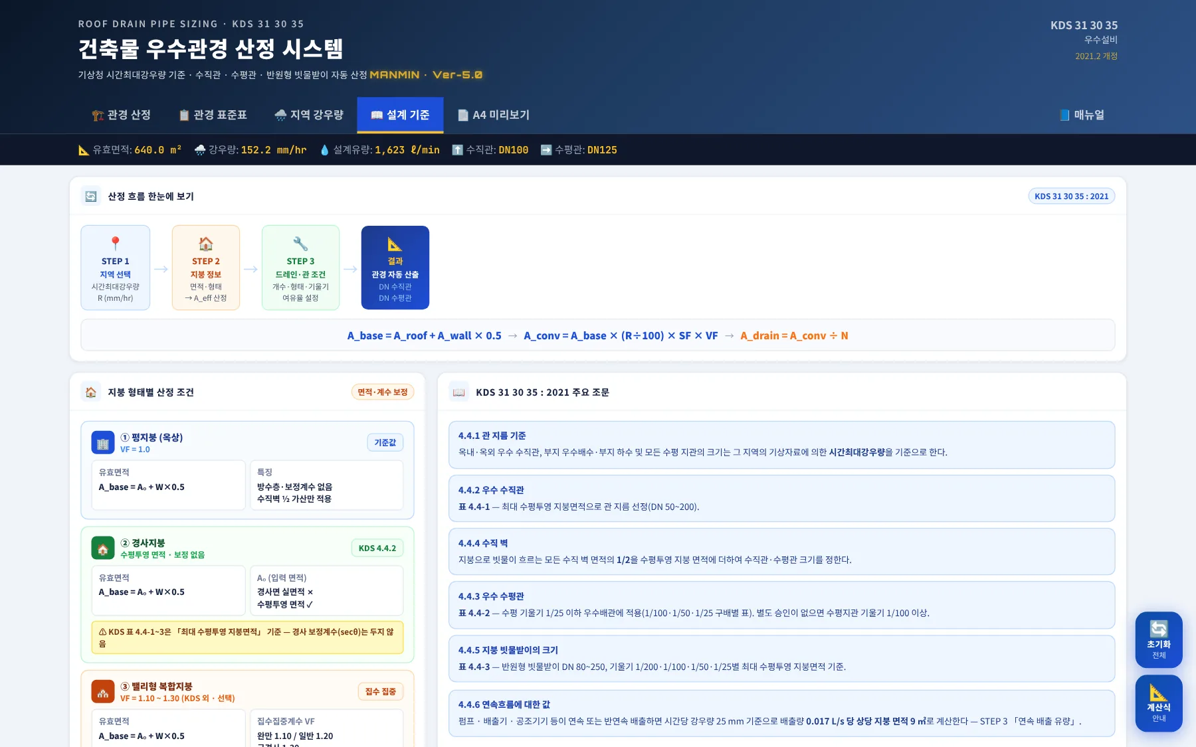1196x747 pixels.
Task: Click the location pin icon in STEP 1
Action: click(116, 244)
